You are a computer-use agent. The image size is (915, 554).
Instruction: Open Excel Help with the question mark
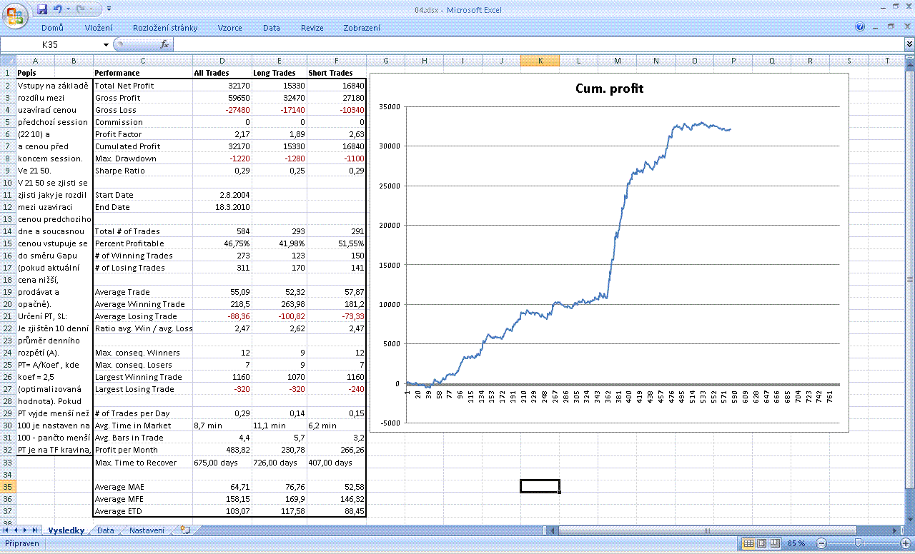click(x=860, y=27)
